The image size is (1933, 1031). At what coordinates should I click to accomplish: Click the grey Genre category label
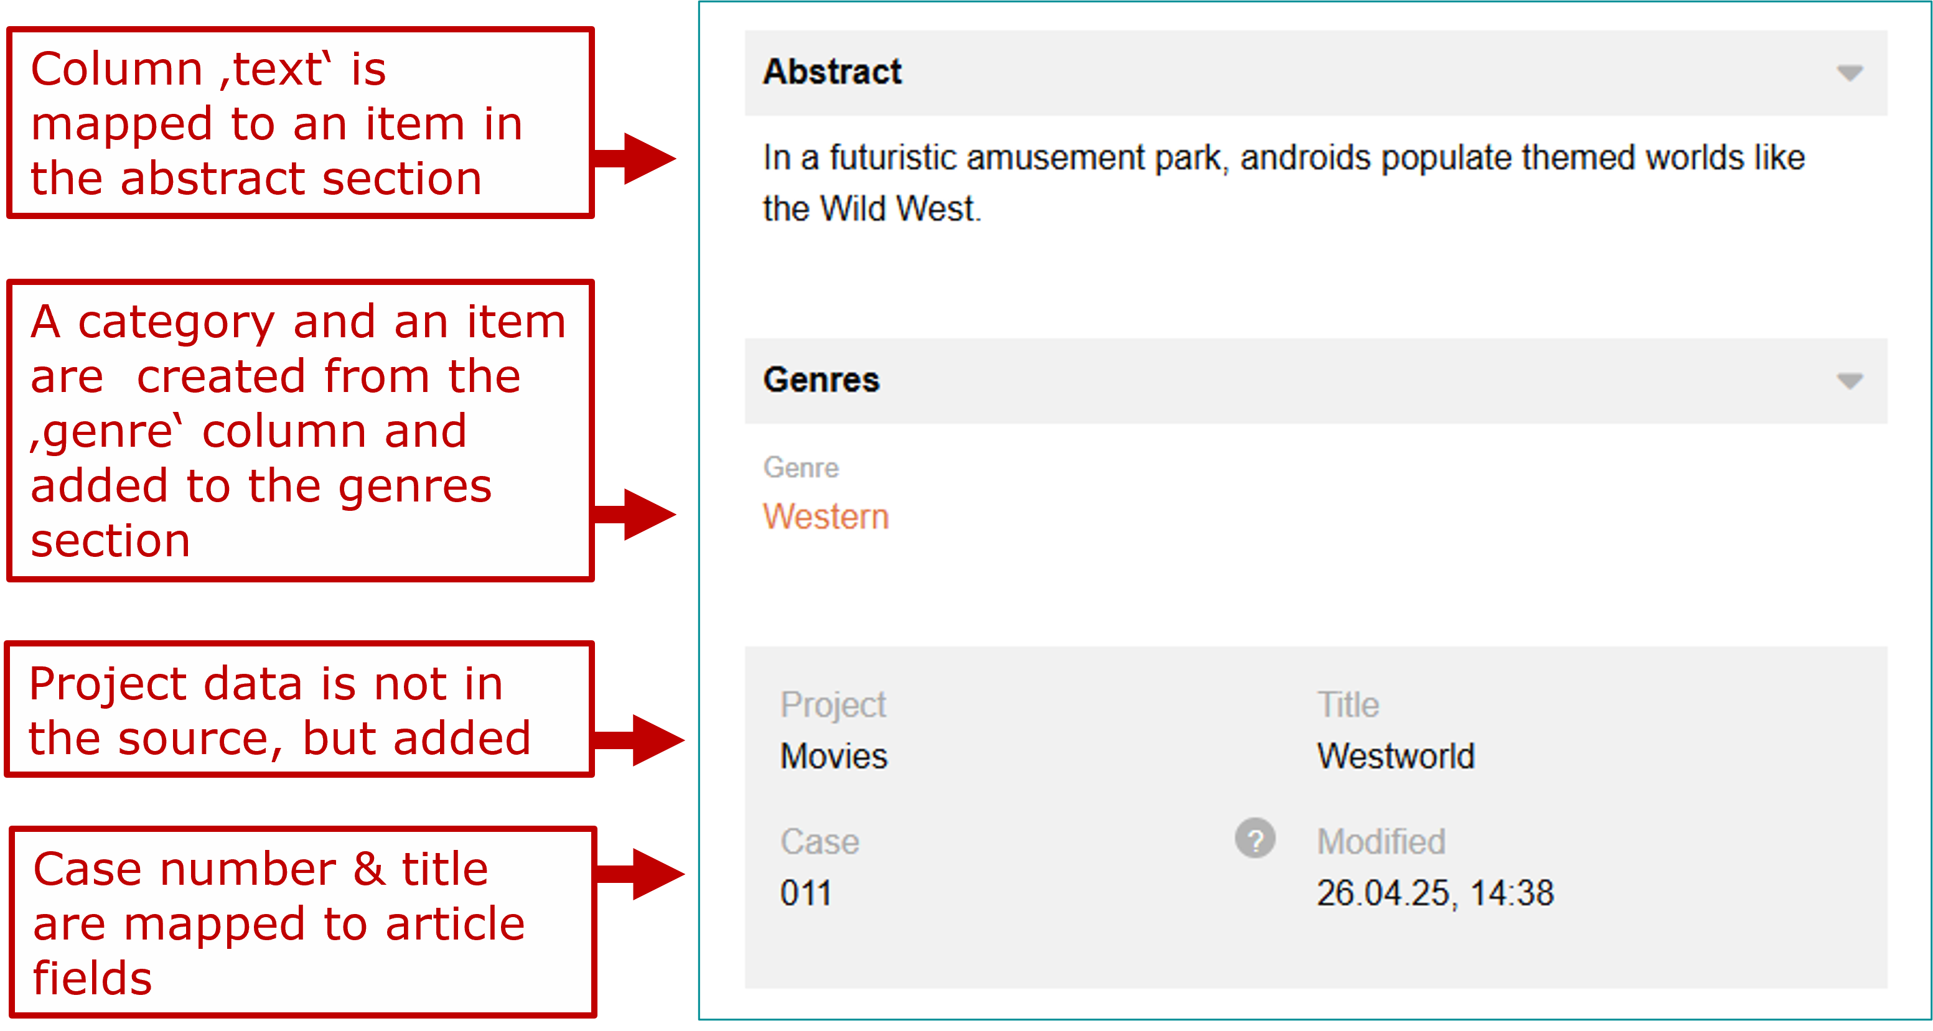(801, 467)
